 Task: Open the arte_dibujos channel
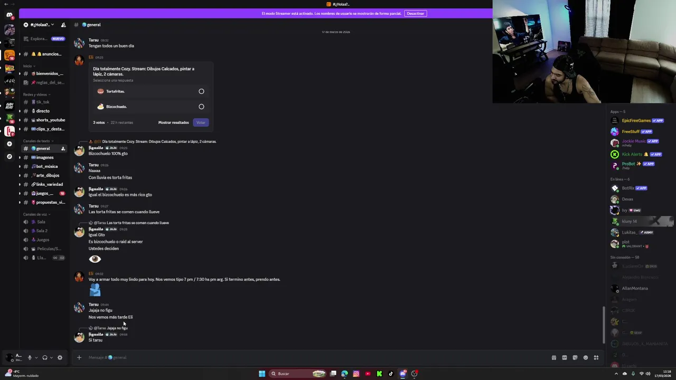click(x=44, y=175)
